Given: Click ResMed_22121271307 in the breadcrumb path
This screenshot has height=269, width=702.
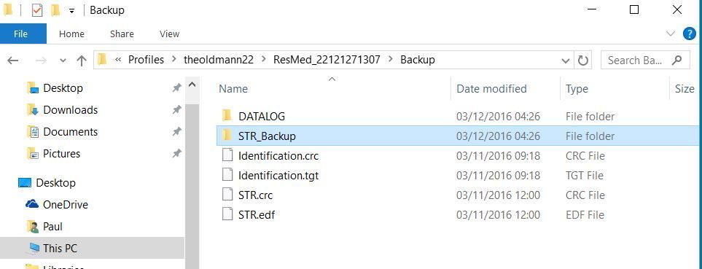Looking at the screenshot, I should [327, 60].
